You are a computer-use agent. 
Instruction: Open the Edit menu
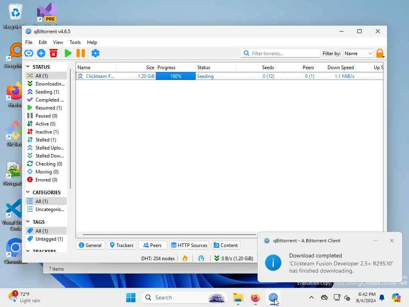click(x=42, y=42)
